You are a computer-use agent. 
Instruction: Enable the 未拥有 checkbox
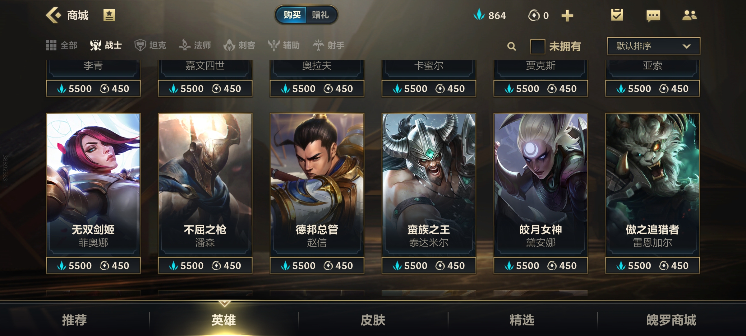pyautogui.click(x=537, y=47)
